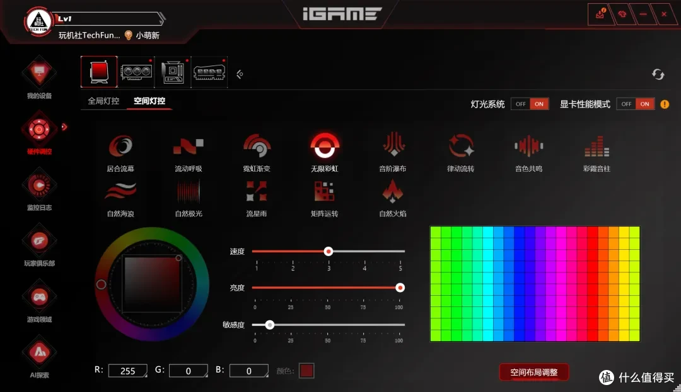Image resolution: width=681 pixels, height=392 pixels.
Task: Select 律动流转 lighting effect
Action: click(461, 153)
